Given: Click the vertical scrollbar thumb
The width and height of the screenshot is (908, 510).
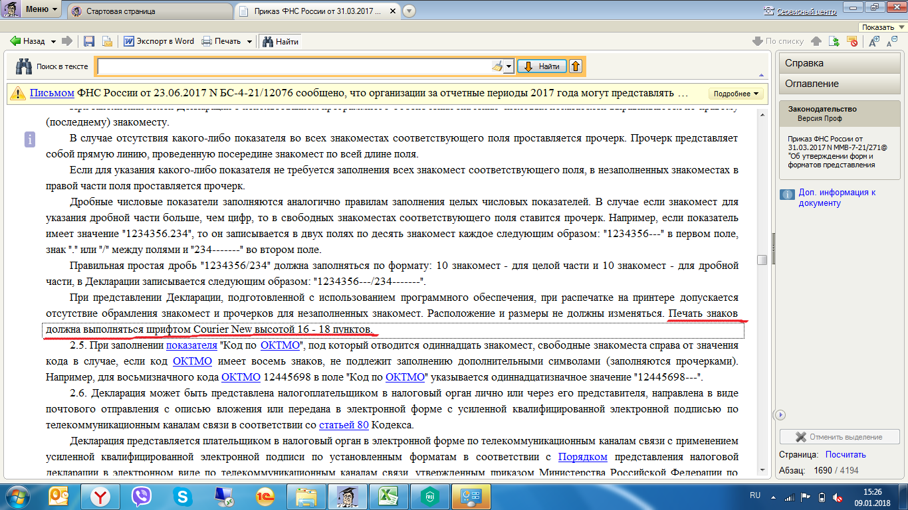Looking at the screenshot, I should 762,260.
